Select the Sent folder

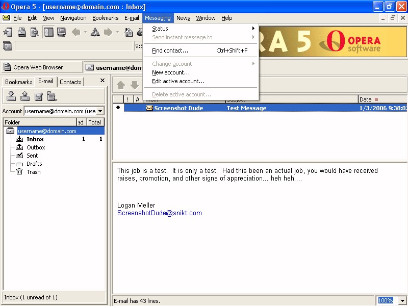[x=32, y=156]
